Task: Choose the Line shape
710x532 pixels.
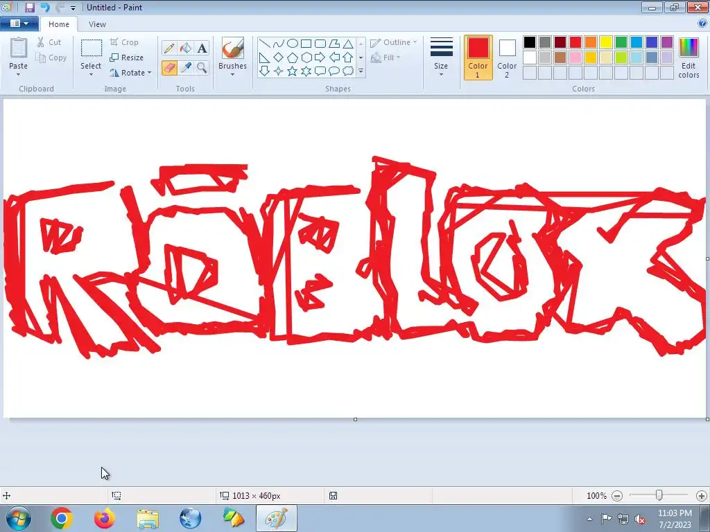Action: coord(264,44)
